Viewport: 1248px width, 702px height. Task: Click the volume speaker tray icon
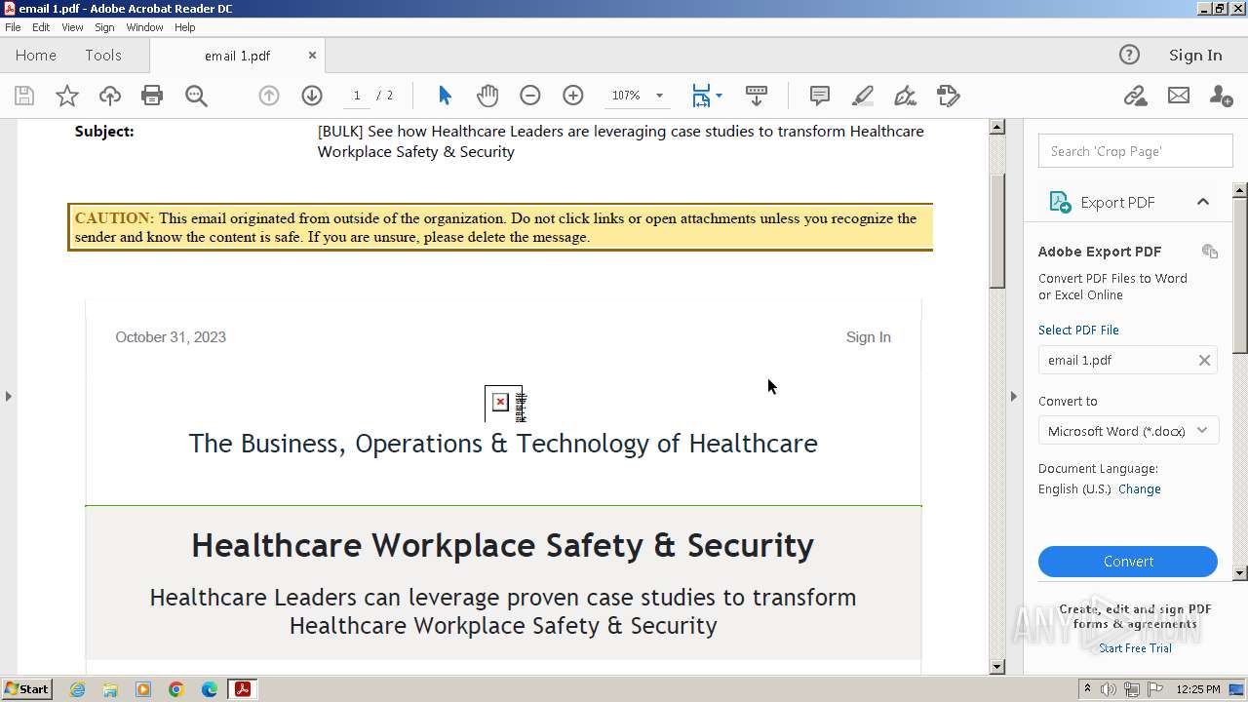point(1110,689)
